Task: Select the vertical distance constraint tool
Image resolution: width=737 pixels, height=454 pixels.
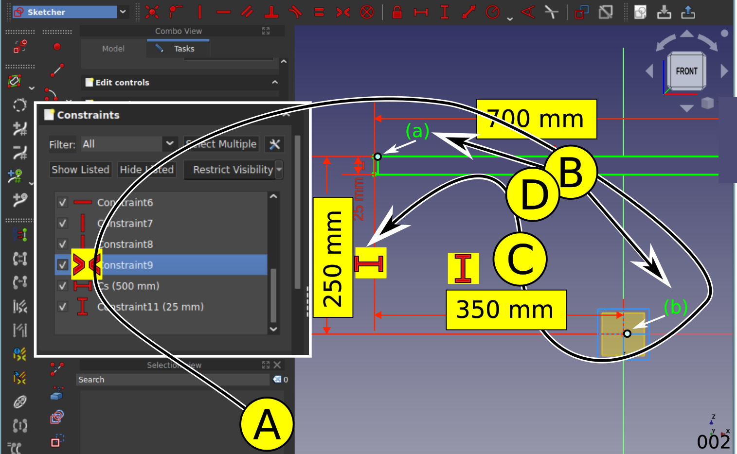Action: click(445, 12)
